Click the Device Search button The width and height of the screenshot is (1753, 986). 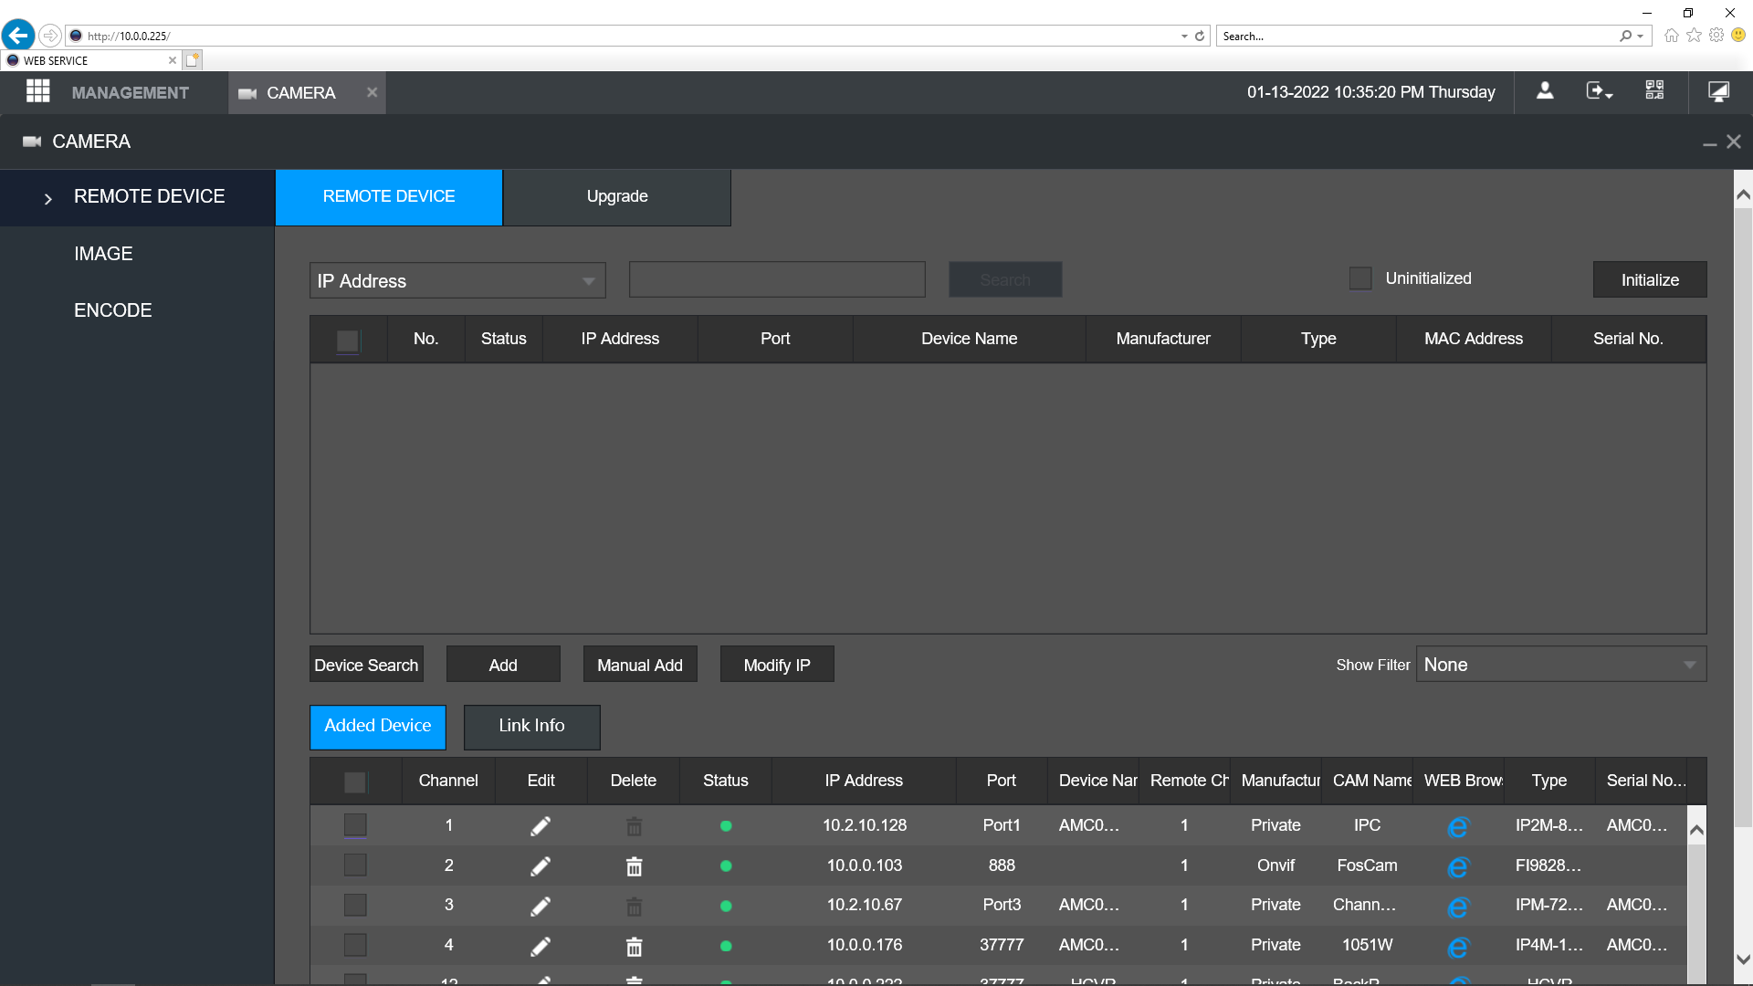[x=366, y=665]
